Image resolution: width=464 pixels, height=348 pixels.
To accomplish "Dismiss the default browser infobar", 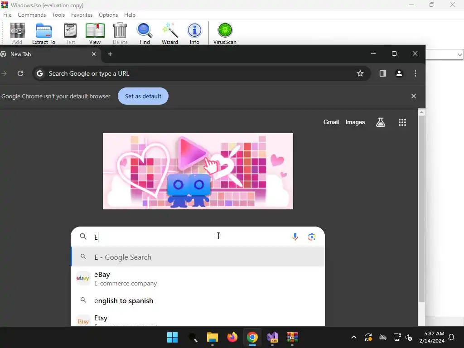I will (414, 96).
